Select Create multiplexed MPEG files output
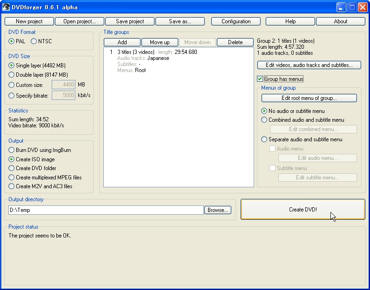This screenshot has height=290, width=370. click(11, 178)
